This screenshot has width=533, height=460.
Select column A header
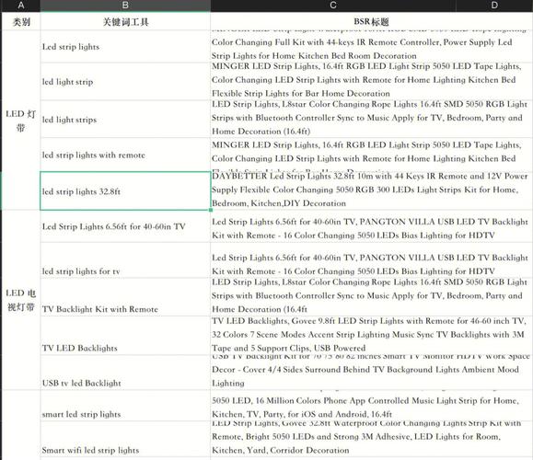tap(21, 6)
